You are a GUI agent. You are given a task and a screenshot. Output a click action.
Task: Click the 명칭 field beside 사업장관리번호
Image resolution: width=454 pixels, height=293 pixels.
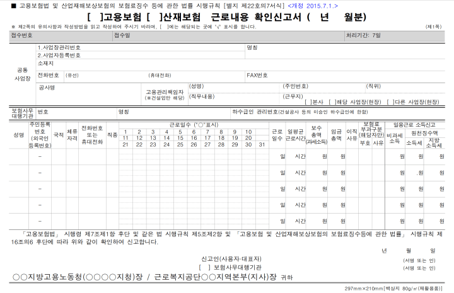pyautogui.click(x=345, y=52)
